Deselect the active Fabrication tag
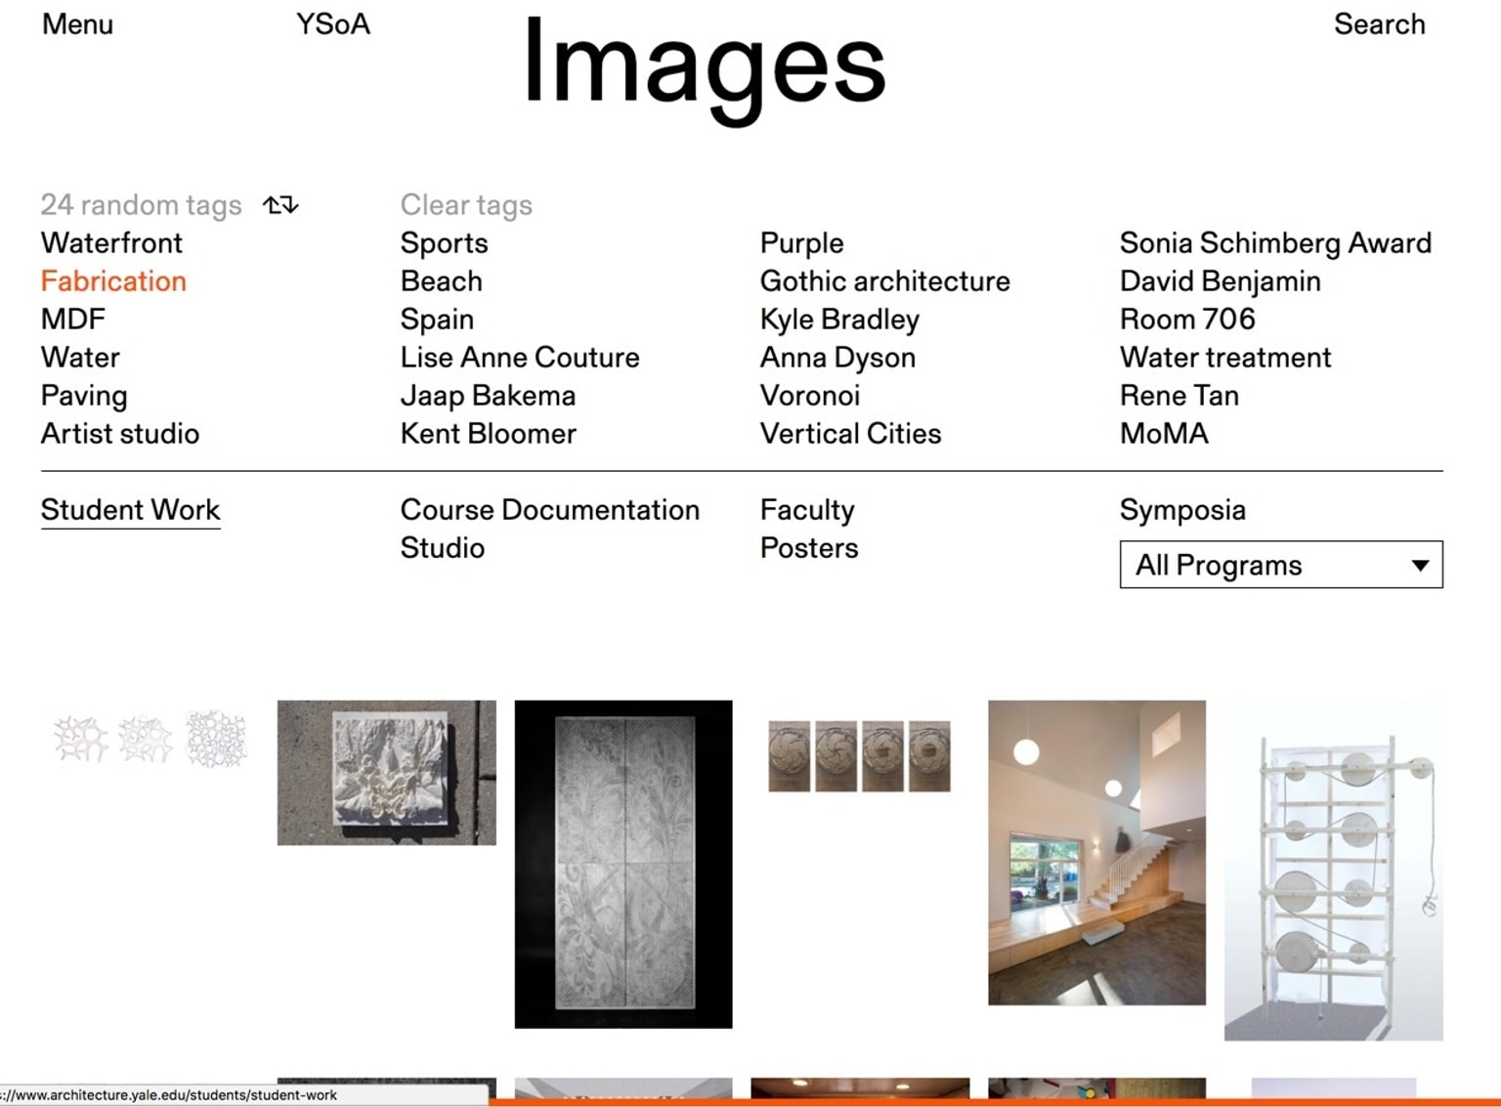The image size is (1501, 1107). click(x=113, y=281)
